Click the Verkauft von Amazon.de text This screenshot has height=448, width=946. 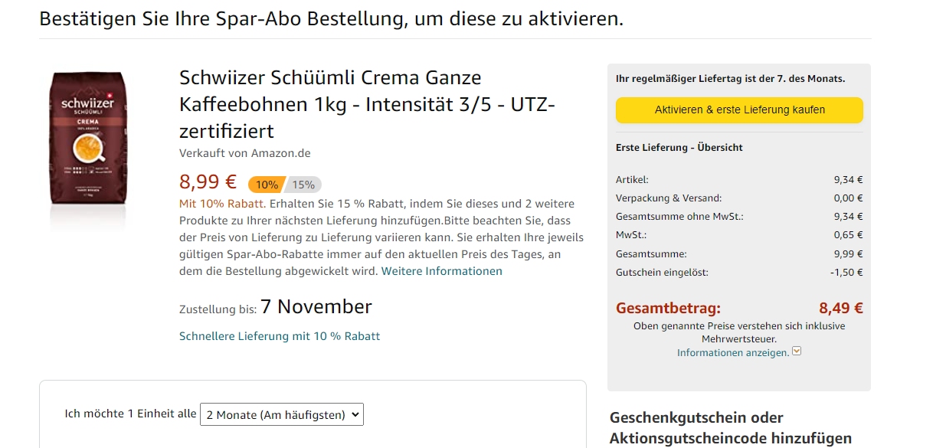(244, 153)
